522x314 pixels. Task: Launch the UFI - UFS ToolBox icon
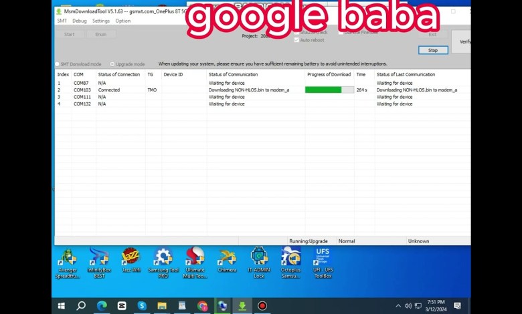click(x=323, y=257)
